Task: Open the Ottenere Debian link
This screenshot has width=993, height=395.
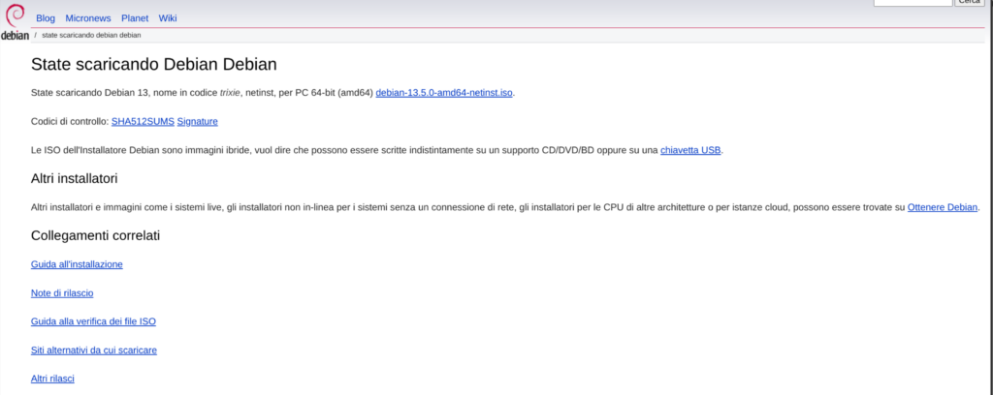Action: 943,207
